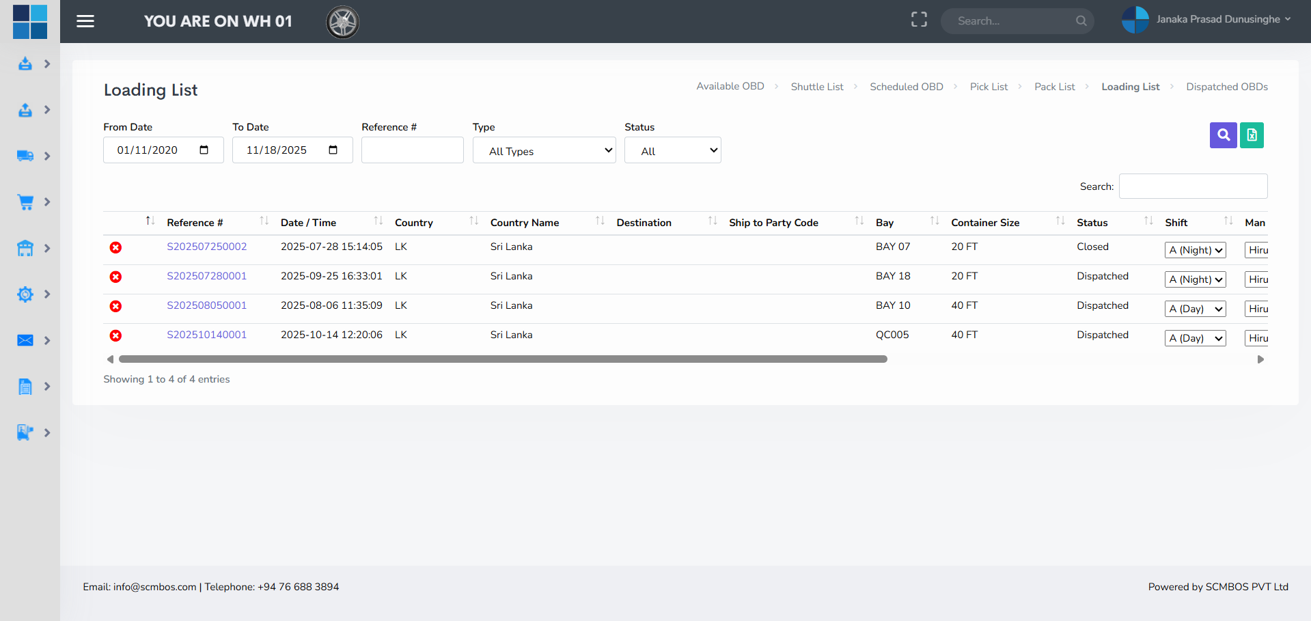
Task: Open Shift dropdown for S202508050001 row
Action: [1195, 309]
